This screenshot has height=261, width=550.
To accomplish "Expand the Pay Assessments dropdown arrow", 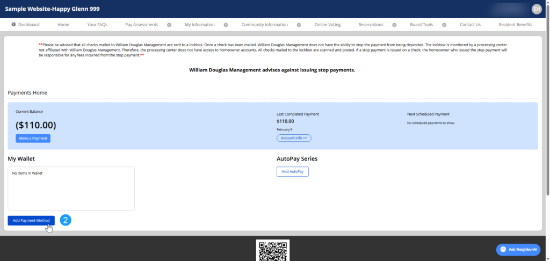I will pyautogui.click(x=169, y=25).
